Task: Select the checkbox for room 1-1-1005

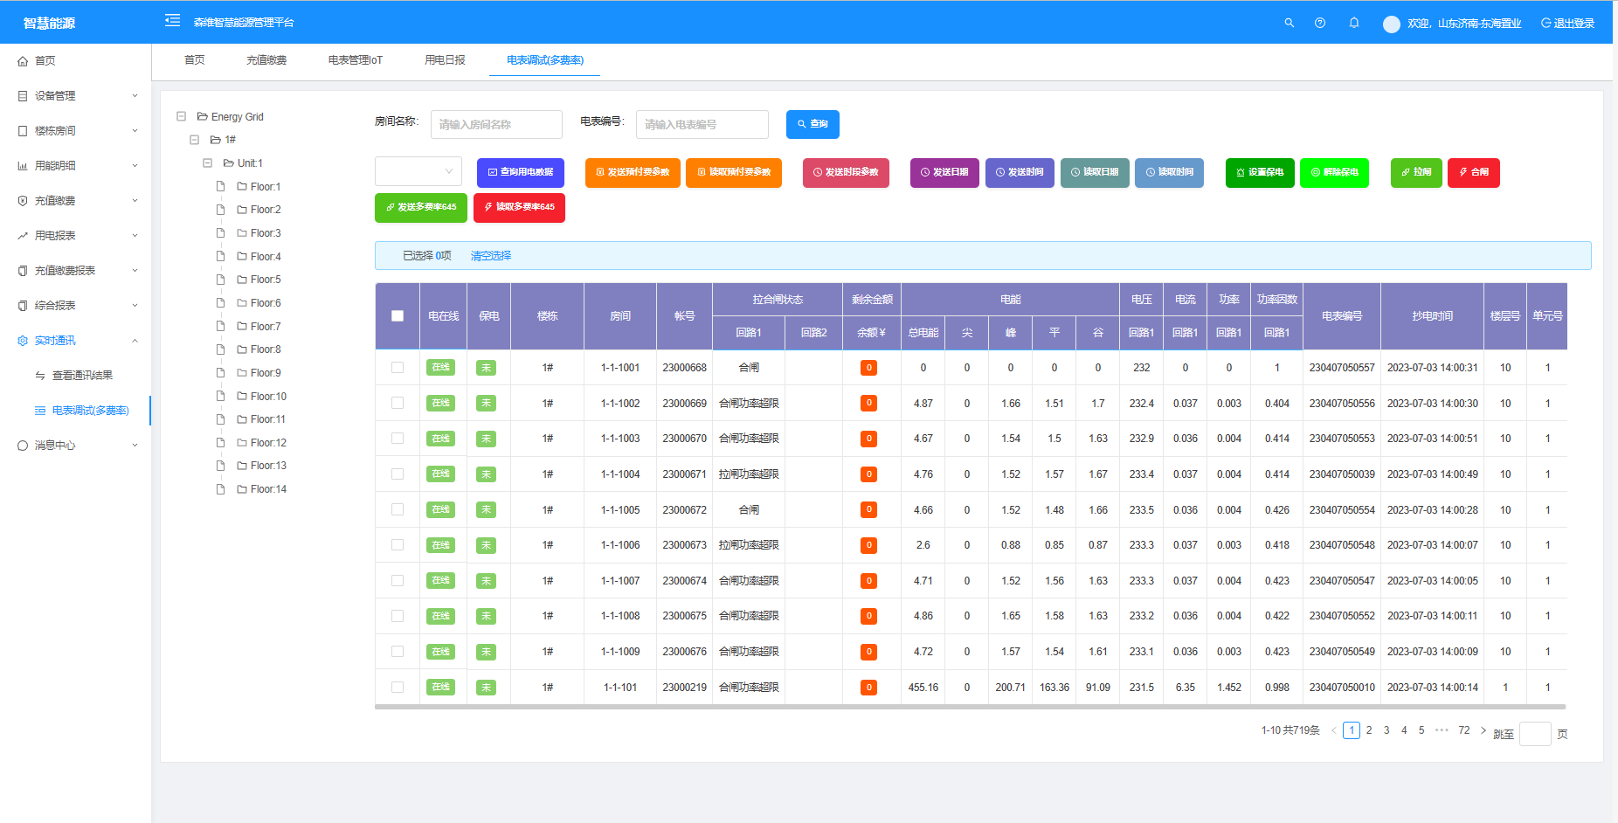Action: (x=398, y=509)
